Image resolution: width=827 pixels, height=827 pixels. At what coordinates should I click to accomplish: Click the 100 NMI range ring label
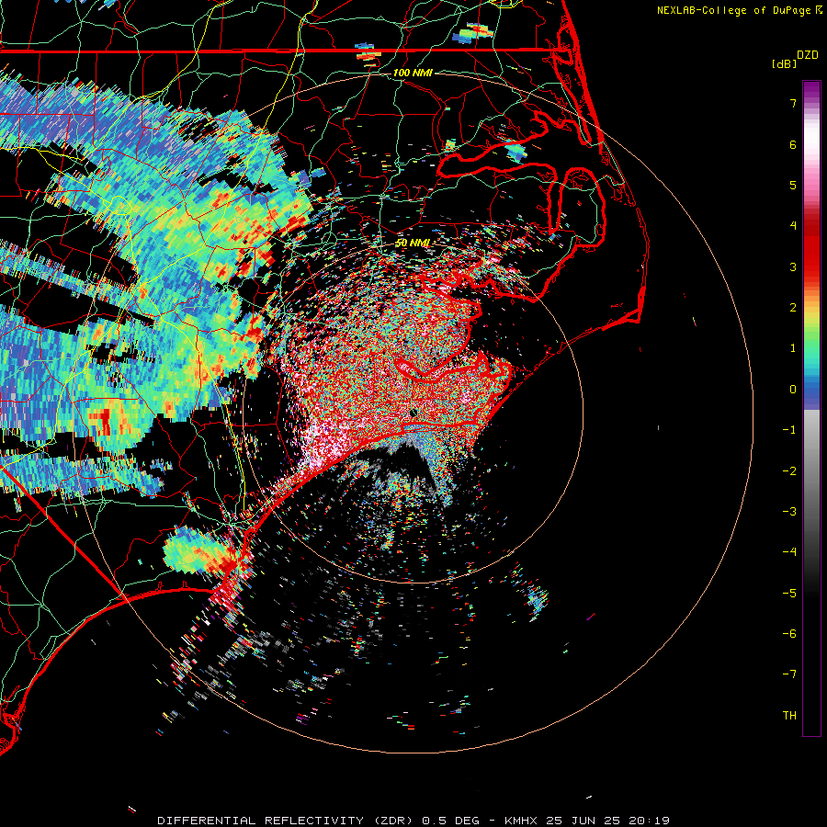413,73
